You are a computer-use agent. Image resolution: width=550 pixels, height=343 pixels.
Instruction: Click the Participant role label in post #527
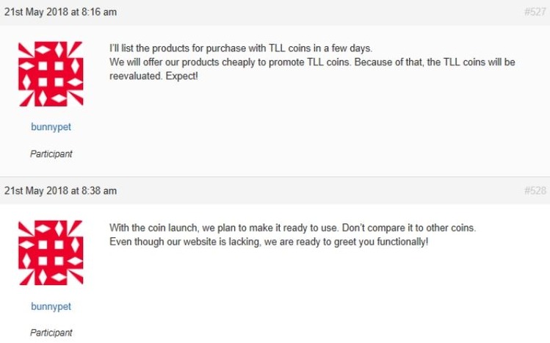(x=51, y=154)
